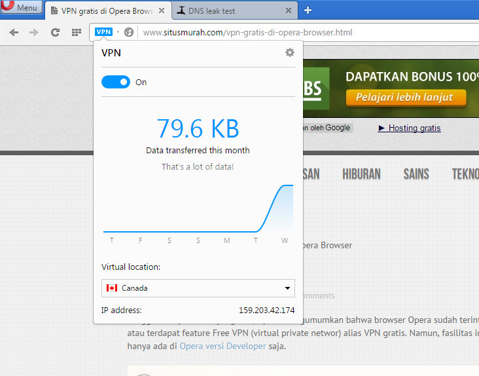Open the SAINS menu item
The height and width of the screenshot is (376, 479).
point(416,174)
